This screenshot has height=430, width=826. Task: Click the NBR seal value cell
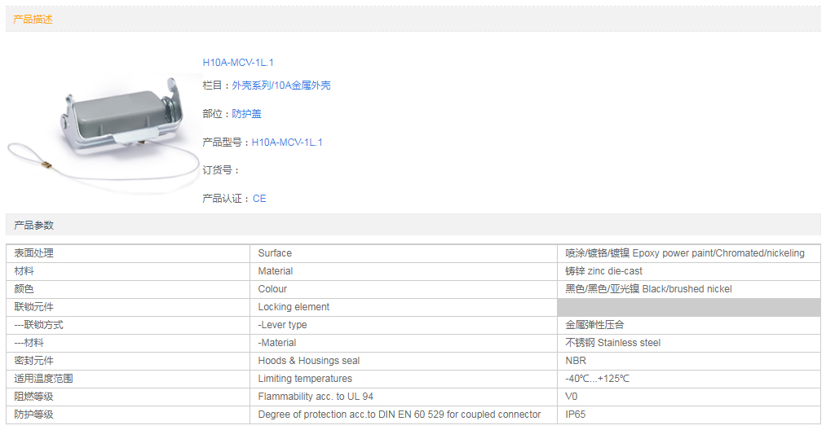pos(576,361)
